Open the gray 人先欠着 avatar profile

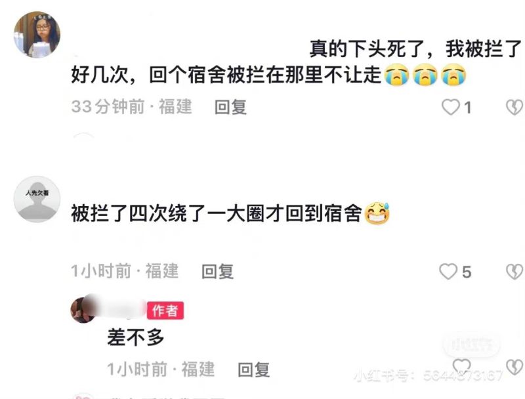click(37, 199)
